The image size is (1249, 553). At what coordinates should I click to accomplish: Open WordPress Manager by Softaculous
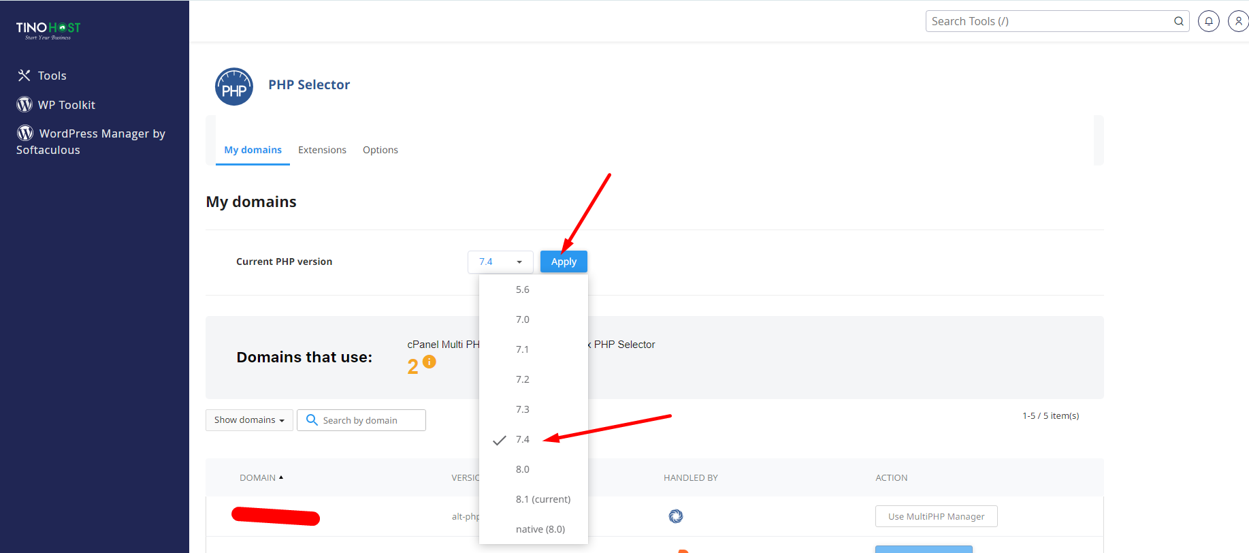pos(91,141)
